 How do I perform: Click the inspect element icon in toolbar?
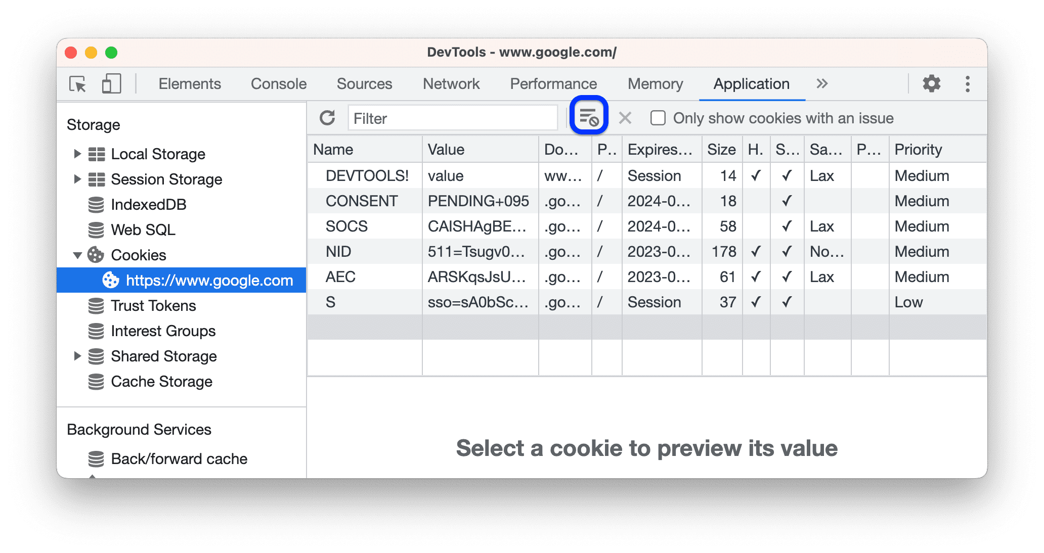[79, 83]
